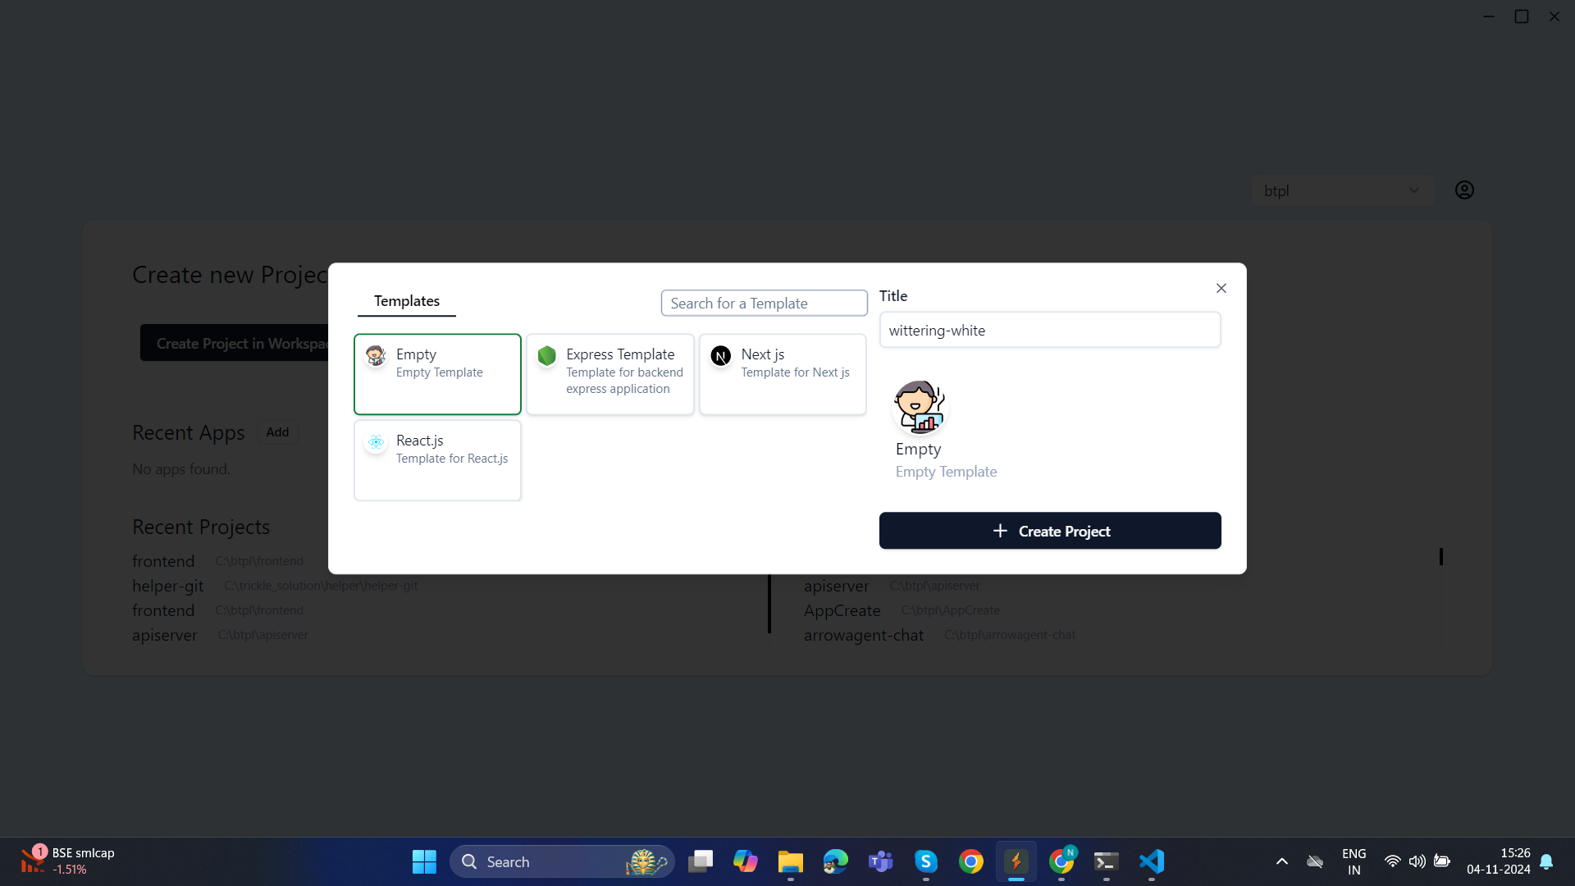Open Google Chrome from taskbar
This screenshot has height=886, width=1575.
point(971,861)
